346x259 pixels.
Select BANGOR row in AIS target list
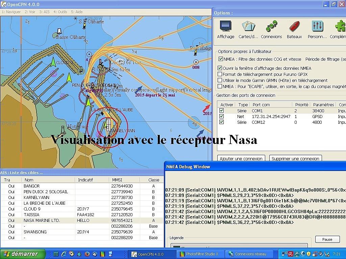[x=82, y=186]
